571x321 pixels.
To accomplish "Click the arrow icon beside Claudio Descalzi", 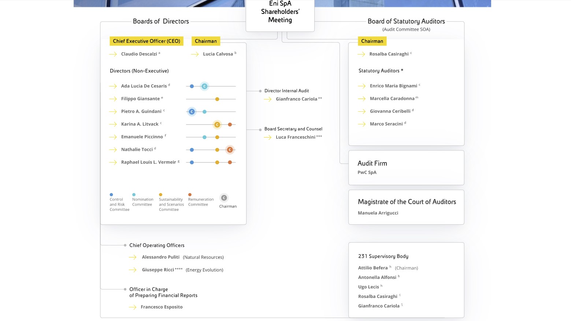I will 113,54.
